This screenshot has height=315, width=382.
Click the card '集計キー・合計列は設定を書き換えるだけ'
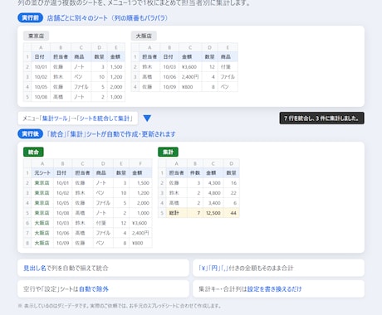(278, 289)
